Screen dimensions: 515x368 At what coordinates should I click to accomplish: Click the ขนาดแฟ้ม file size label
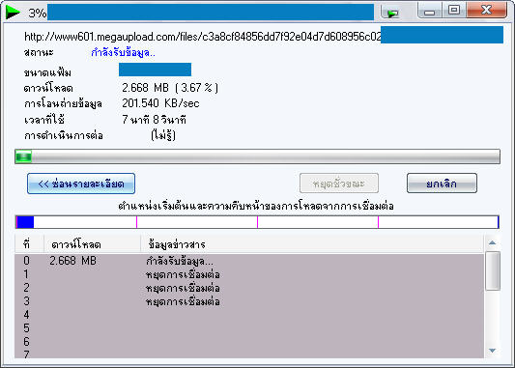pyautogui.click(x=47, y=72)
